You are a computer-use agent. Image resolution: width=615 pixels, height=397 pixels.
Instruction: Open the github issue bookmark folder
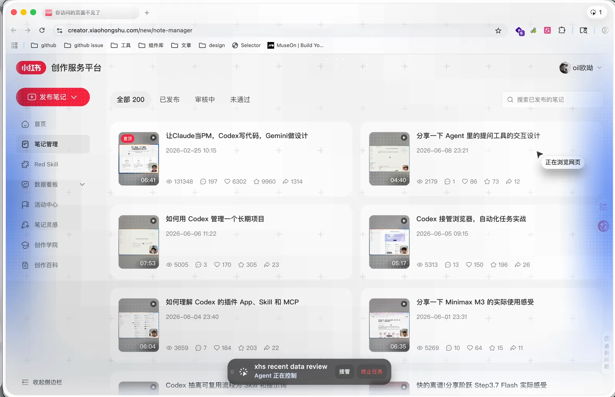pos(83,45)
